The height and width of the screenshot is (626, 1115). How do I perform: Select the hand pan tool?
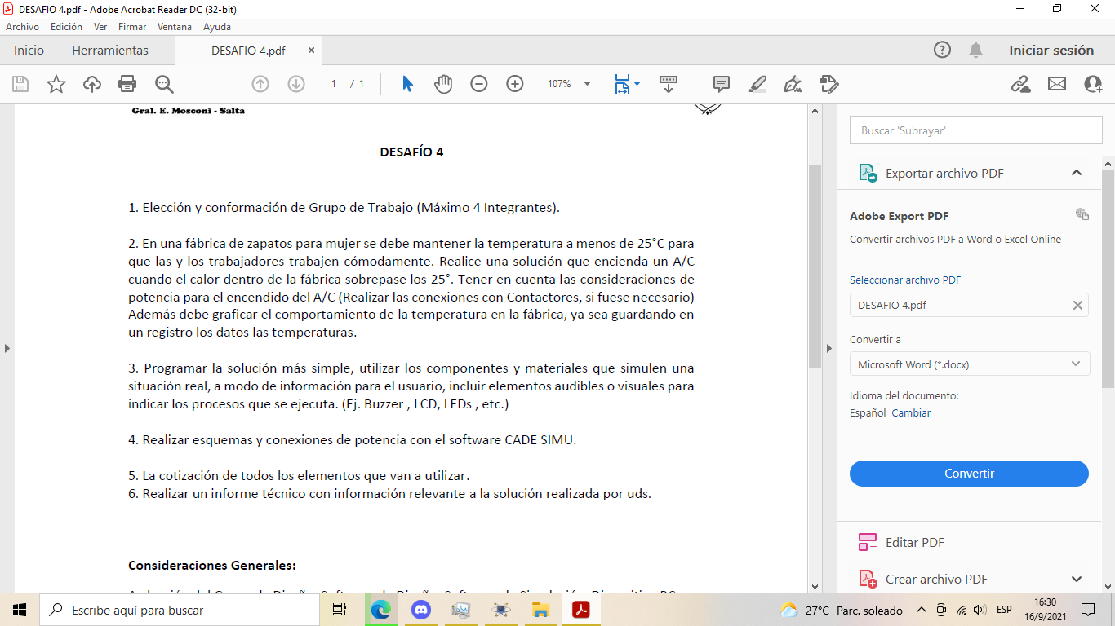point(443,84)
